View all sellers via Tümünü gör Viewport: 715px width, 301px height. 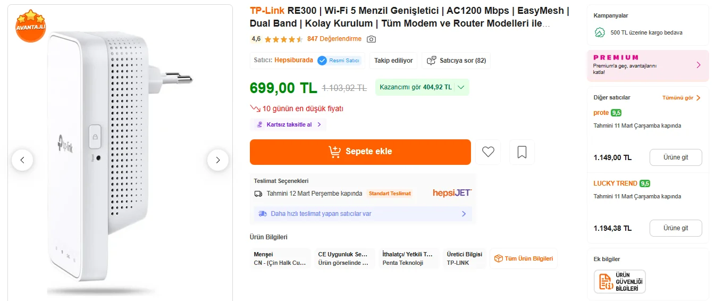coord(681,98)
